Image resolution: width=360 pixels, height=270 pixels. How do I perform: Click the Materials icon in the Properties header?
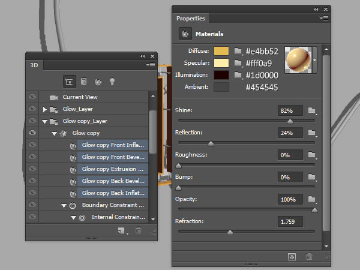[185, 34]
